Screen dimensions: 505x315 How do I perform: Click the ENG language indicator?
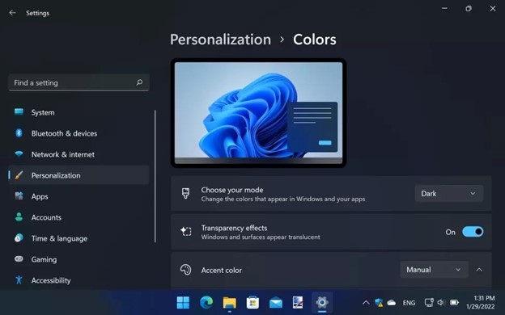coord(409,303)
